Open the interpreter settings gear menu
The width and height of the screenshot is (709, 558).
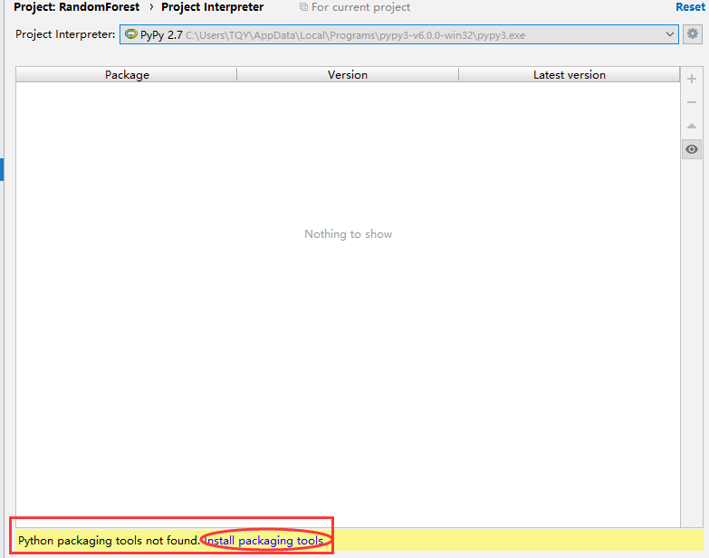[x=693, y=34]
